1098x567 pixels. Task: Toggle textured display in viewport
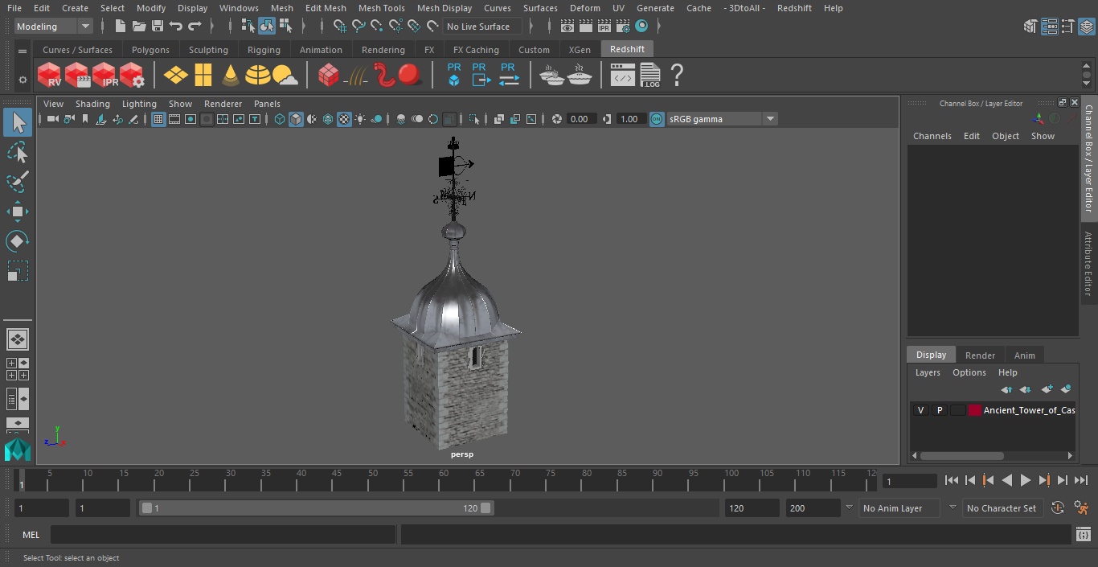coord(344,119)
